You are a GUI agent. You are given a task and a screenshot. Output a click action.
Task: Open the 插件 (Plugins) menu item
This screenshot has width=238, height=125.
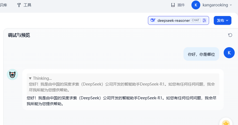tap(178, 5)
